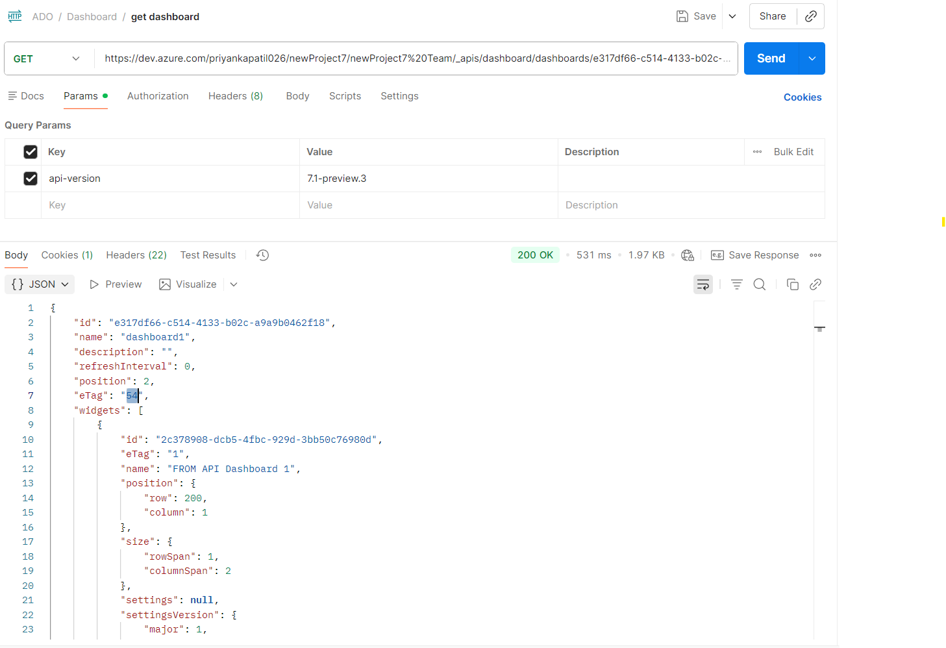Click the 7.1-preview.3 value cell
The height and width of the screenshot is (648, 946).
(x=429, y=179)
